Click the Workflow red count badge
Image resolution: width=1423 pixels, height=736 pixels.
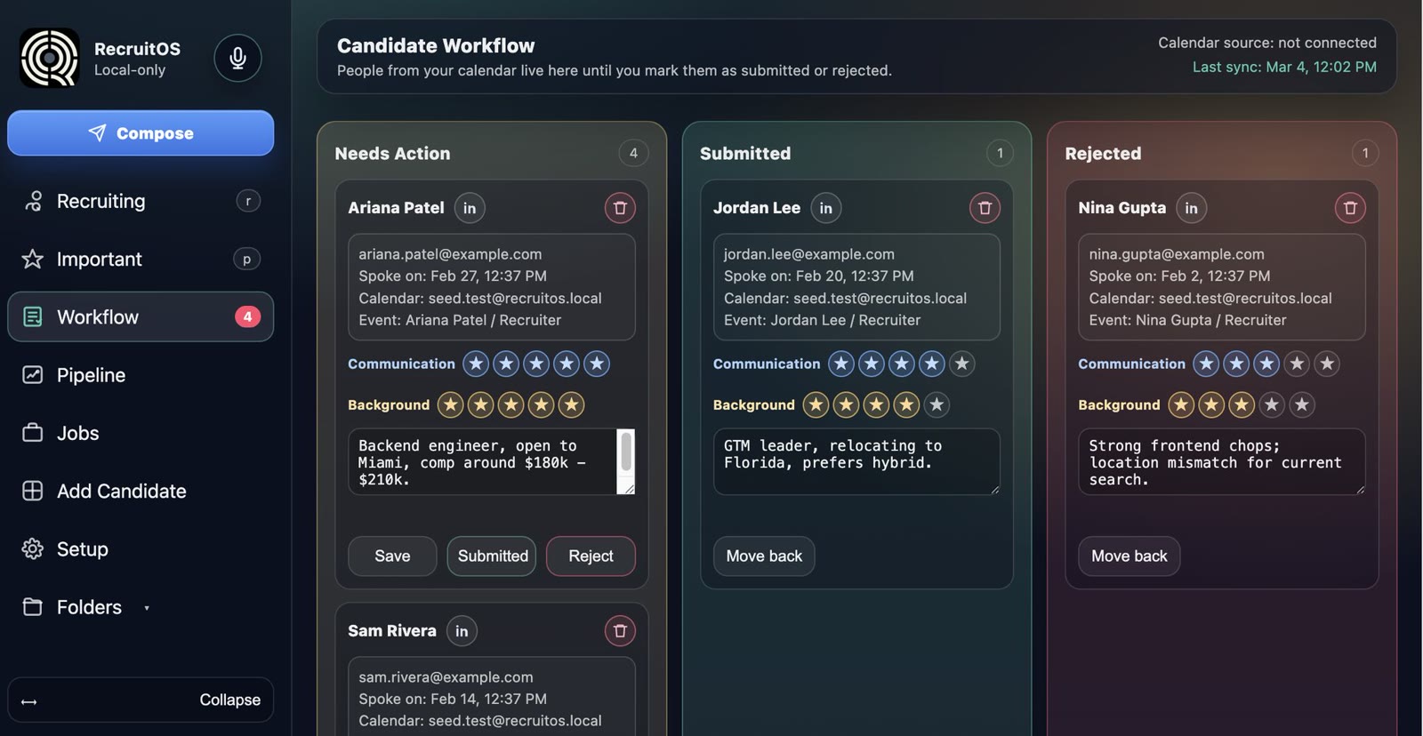[247, 317]
